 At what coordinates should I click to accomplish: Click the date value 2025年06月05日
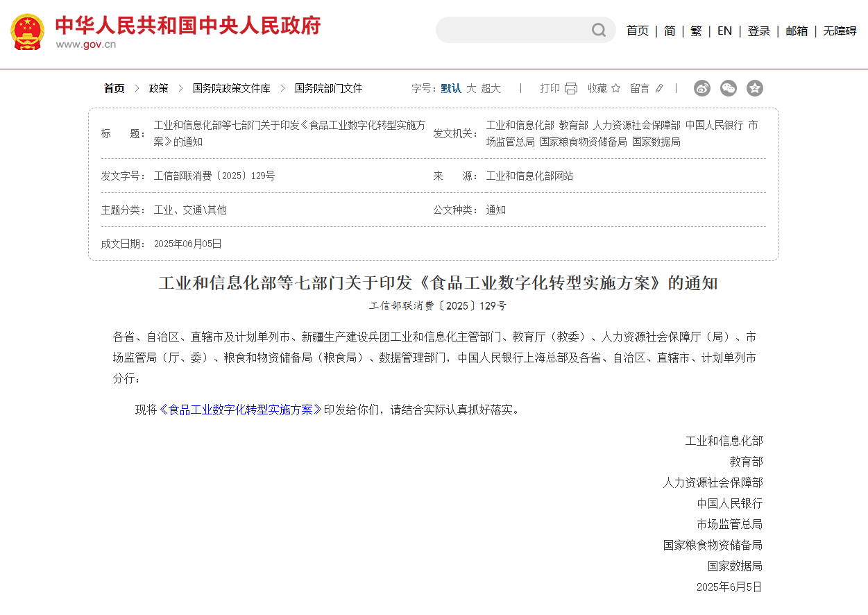pos(188,244)
